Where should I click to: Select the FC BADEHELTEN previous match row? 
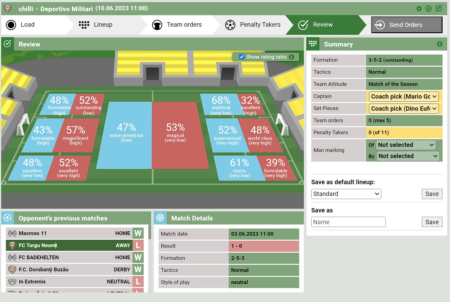(x=74, y=257)
